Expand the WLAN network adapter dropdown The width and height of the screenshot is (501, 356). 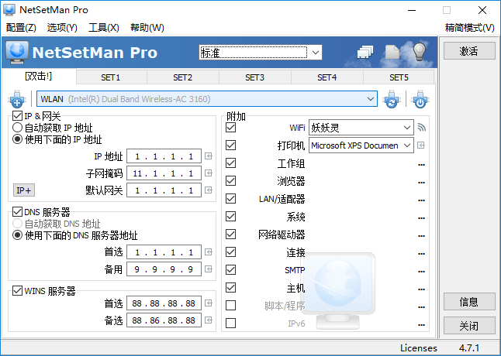point(370,99)
